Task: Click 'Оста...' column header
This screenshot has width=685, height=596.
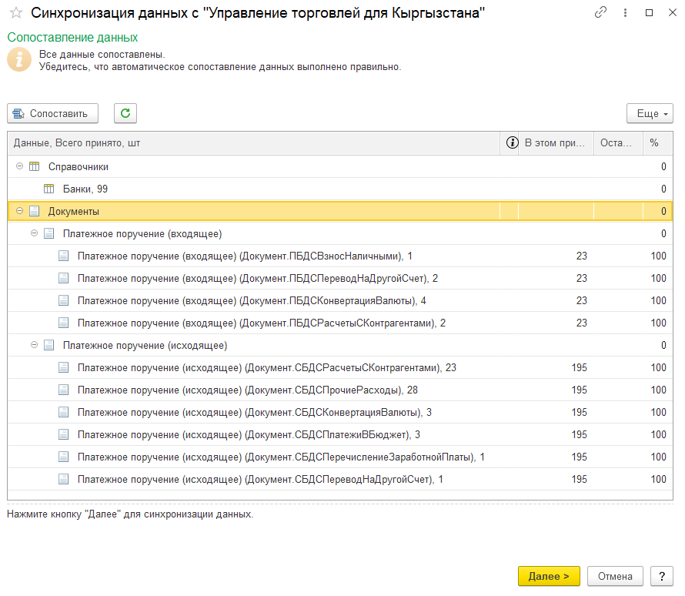Action: point(618,143)
